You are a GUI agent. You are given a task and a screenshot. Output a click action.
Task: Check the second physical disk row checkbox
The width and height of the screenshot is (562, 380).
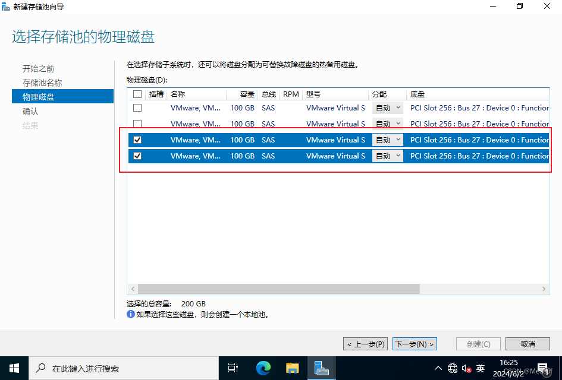tap(137, 124)
